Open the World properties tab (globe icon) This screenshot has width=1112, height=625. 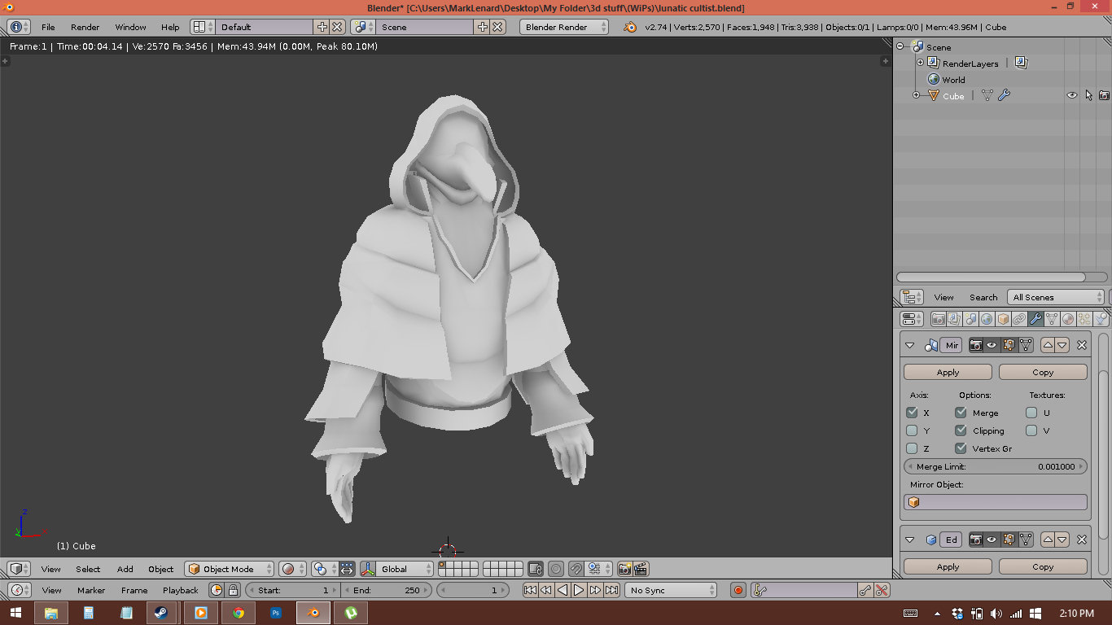point(987,319)
